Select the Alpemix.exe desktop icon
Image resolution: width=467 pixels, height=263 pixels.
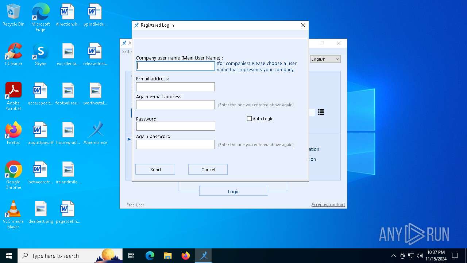coord(95,133)
